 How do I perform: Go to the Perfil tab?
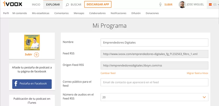(6, 13)
